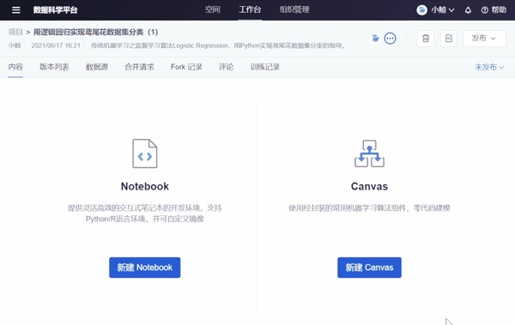This screenshot has width=515, height=325.
Task: Click the project title 用逻辑回归实现鸢尾花数据集分类
Action: pos(95,32)
